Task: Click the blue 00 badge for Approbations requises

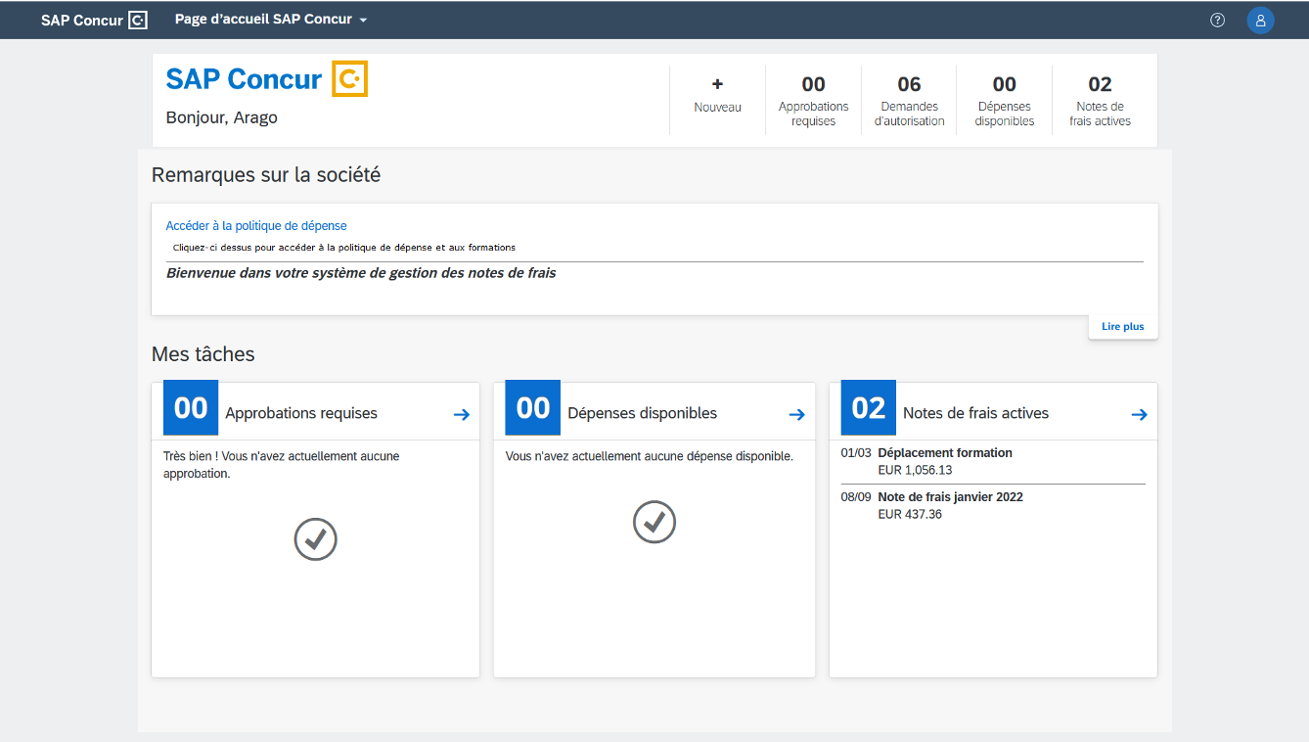Action: click(x=191, y=407)
